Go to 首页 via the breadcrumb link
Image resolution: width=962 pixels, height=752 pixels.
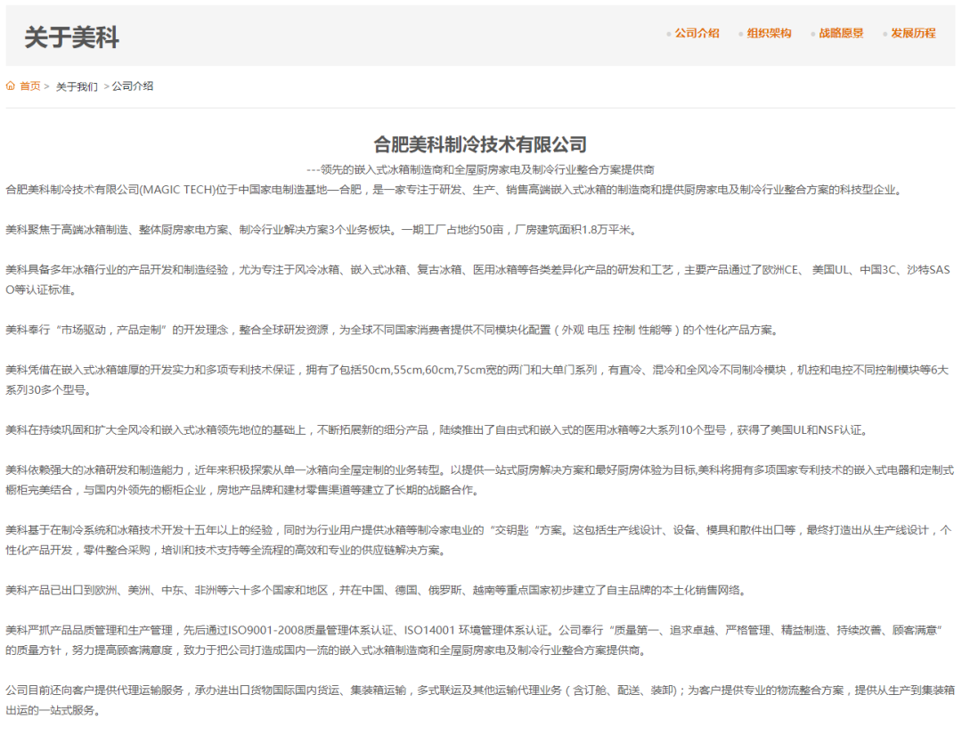30,86
